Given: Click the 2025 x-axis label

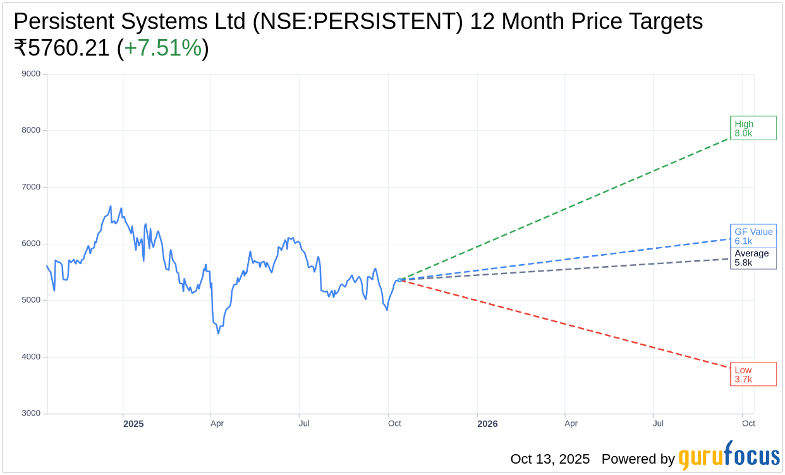Looking at the screenshot, I should [133, 424].
